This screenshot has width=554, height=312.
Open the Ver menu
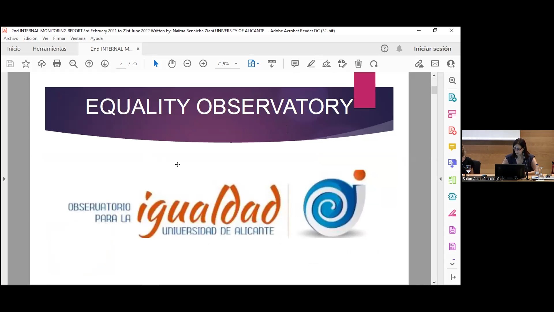point(45,38)
